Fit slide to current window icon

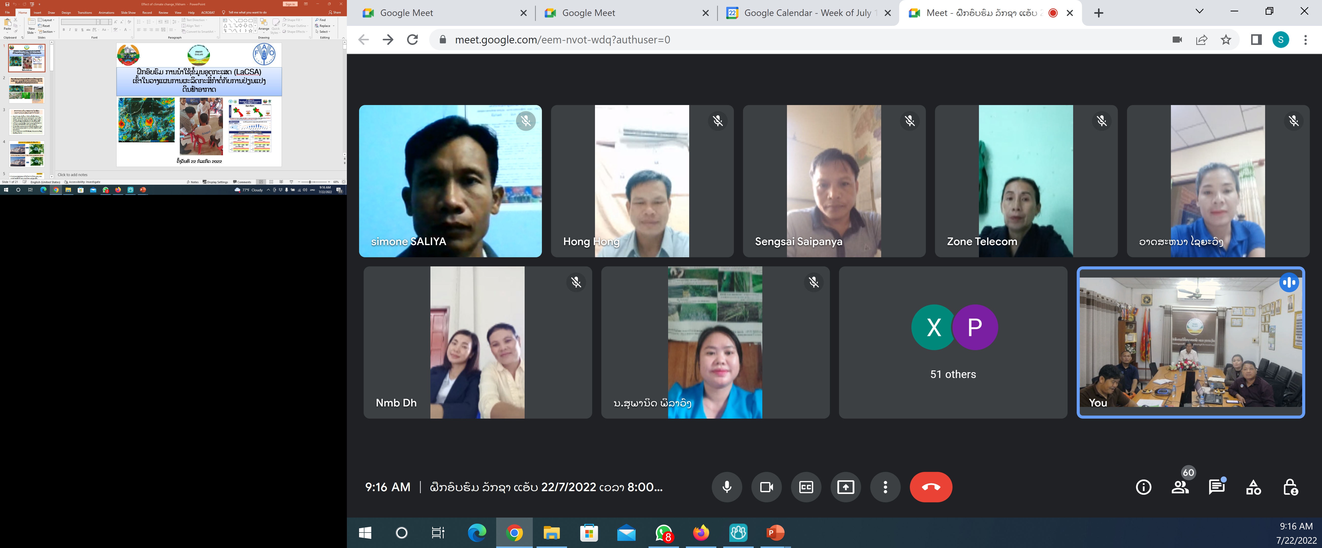point(344,182)
